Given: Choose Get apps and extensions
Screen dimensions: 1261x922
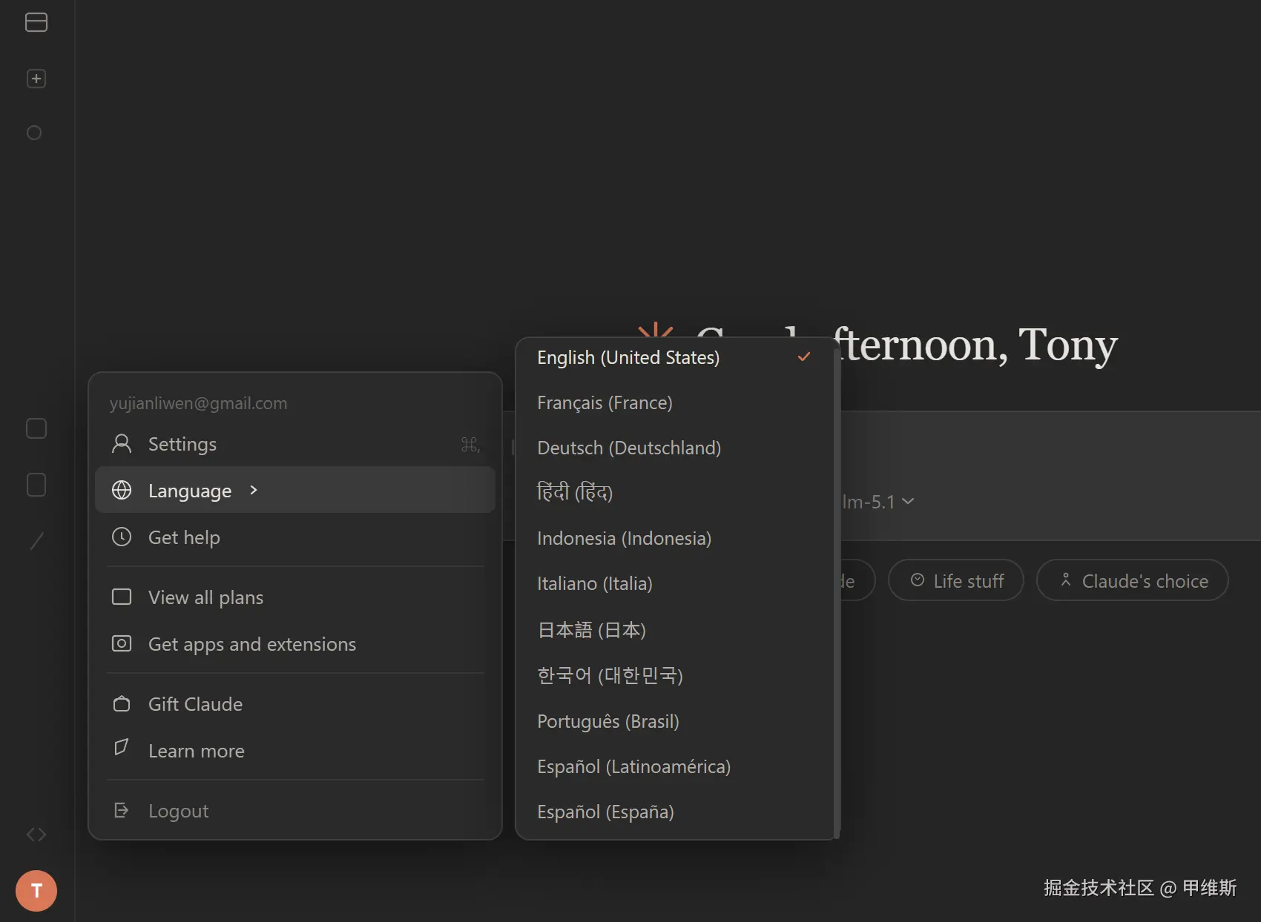Looking at the screenshot, I should (x=295, y=644).
